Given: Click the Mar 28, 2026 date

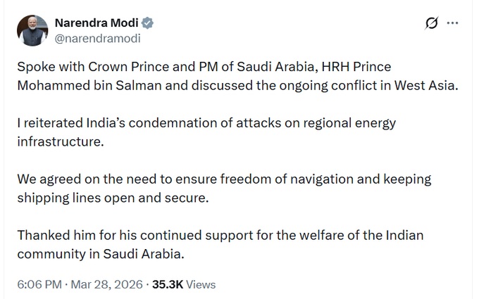Looking at the screenshot, I should (106, 285).
